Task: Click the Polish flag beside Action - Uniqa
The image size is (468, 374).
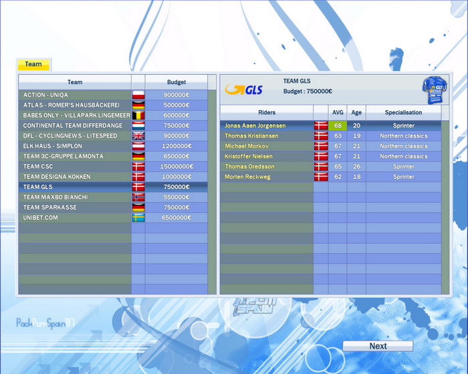Action: coord(138,95)
